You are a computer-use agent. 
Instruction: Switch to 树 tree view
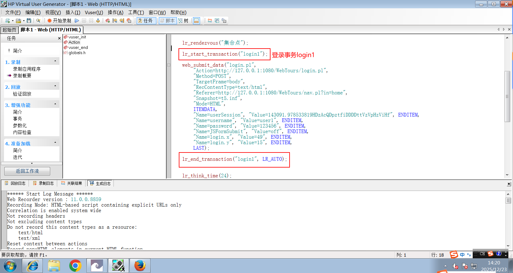tap(183, 21)
